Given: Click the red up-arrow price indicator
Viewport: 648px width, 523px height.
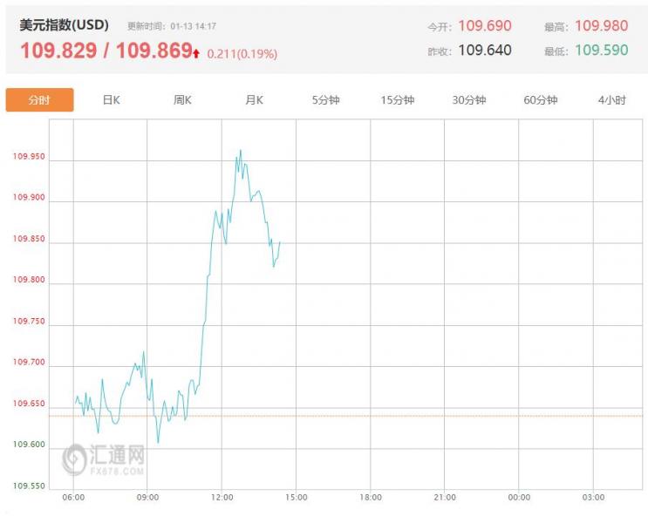Looking at the screenshot, I should tap(198, 54).
